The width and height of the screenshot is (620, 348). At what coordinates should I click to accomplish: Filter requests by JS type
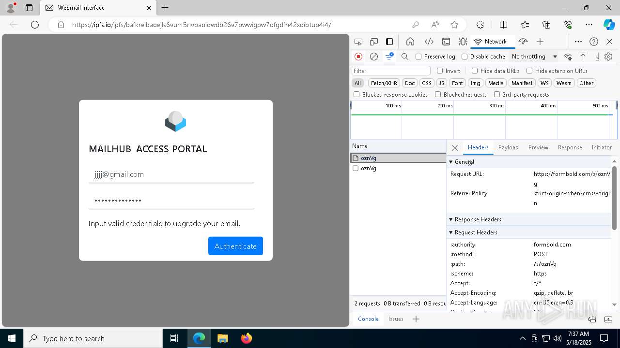441,83
